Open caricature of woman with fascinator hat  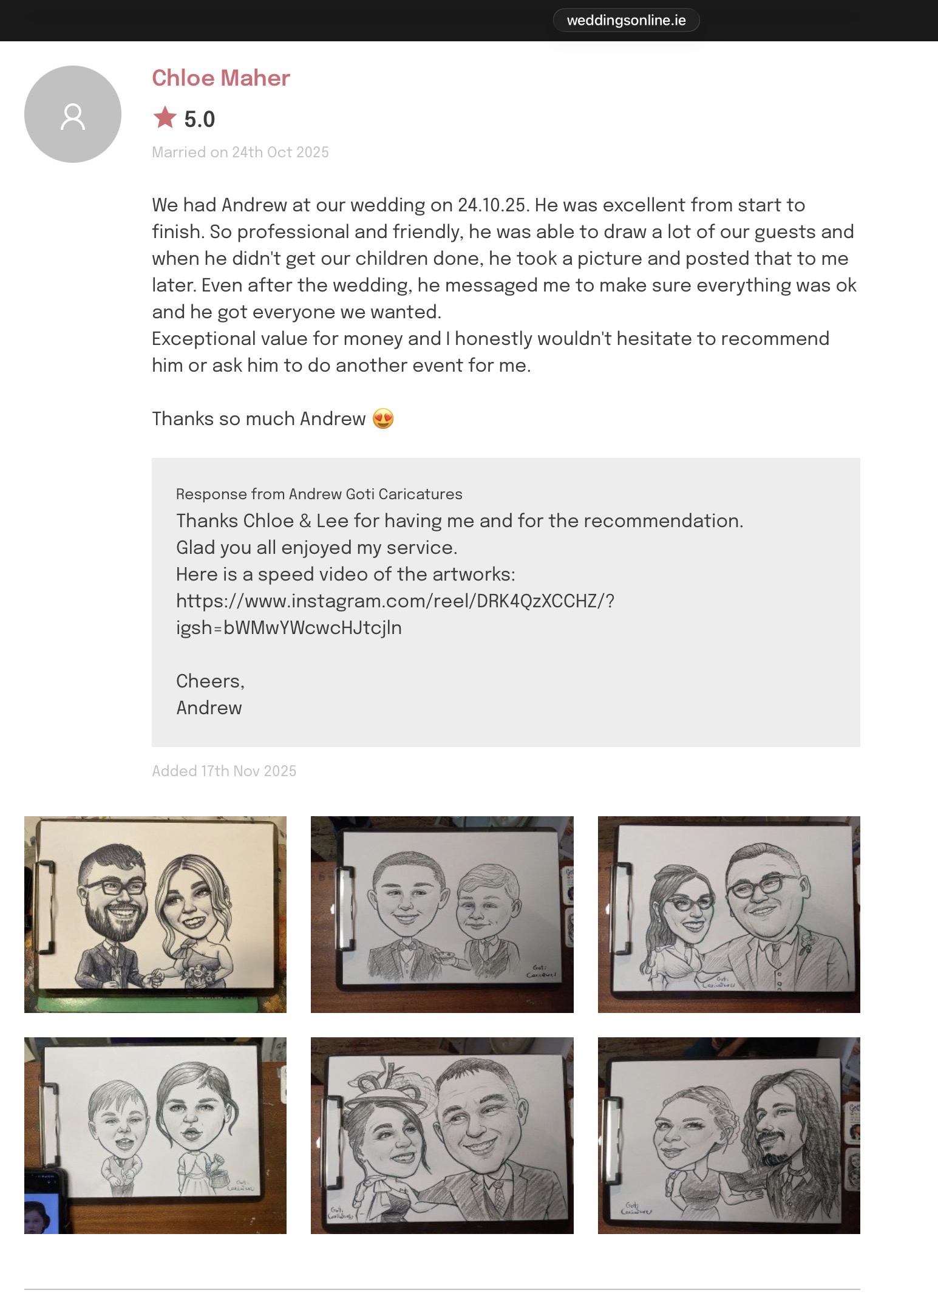coord(442,1135)
